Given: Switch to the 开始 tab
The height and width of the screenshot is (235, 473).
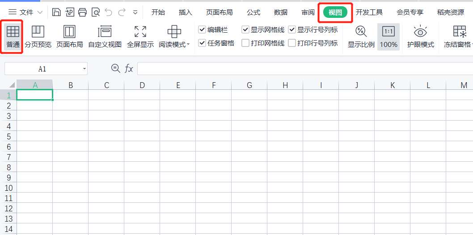Looking at the screenshot, I should coord(158,13).
